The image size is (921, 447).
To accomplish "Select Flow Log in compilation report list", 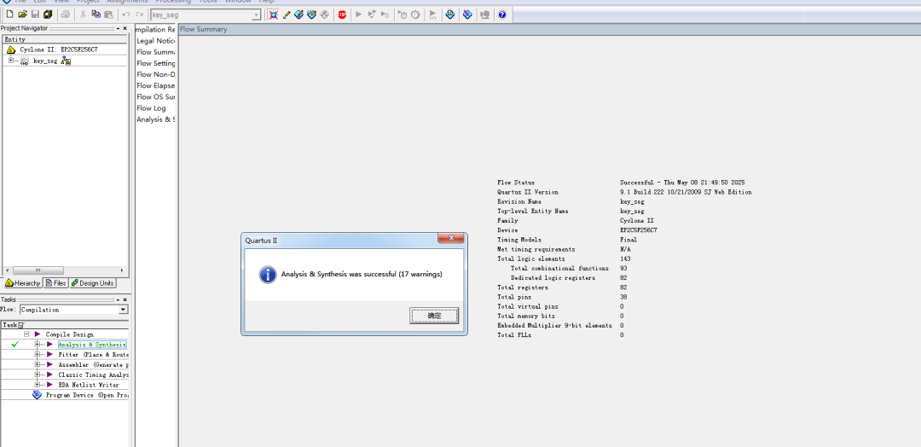I will tap(151, 108).
